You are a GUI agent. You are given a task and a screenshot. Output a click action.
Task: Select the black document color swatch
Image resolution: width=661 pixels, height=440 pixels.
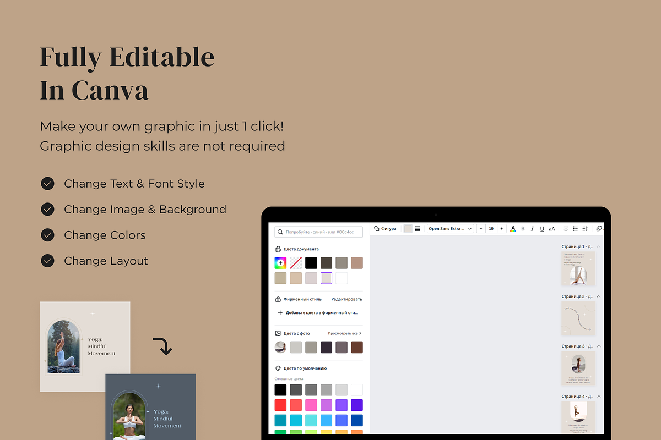pyautogui.click(x=311, y=263)
